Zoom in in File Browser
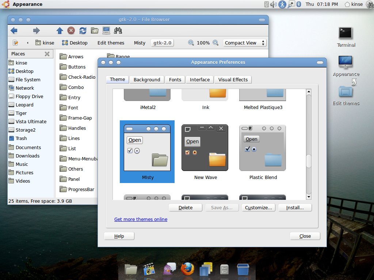 [215, 43]
